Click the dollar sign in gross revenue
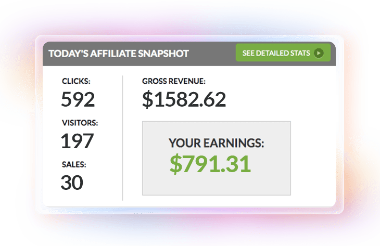Viewport: 380px width, 246px height. [148, 99]
